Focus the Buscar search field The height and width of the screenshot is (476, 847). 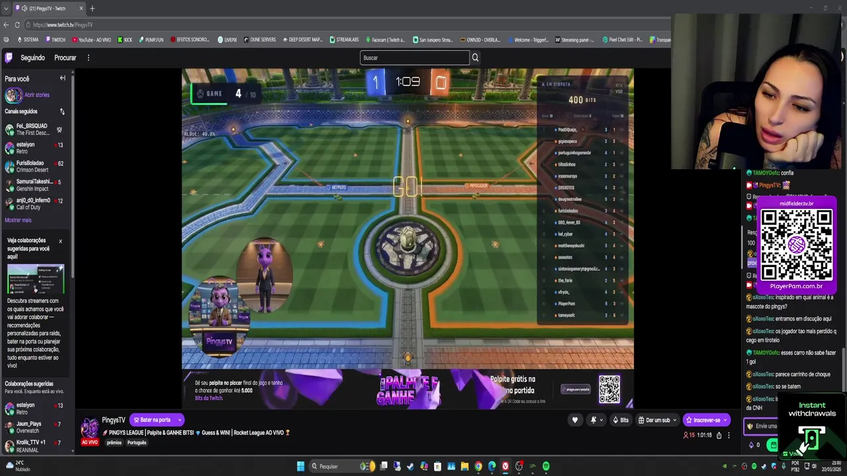click(414, 58)
